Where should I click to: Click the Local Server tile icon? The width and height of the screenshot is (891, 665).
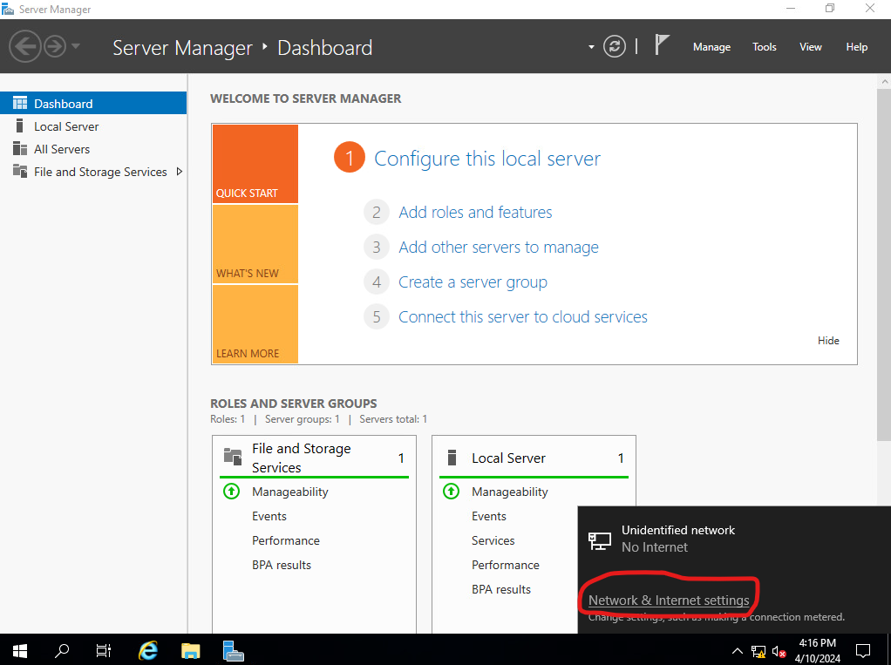(452, 458)
